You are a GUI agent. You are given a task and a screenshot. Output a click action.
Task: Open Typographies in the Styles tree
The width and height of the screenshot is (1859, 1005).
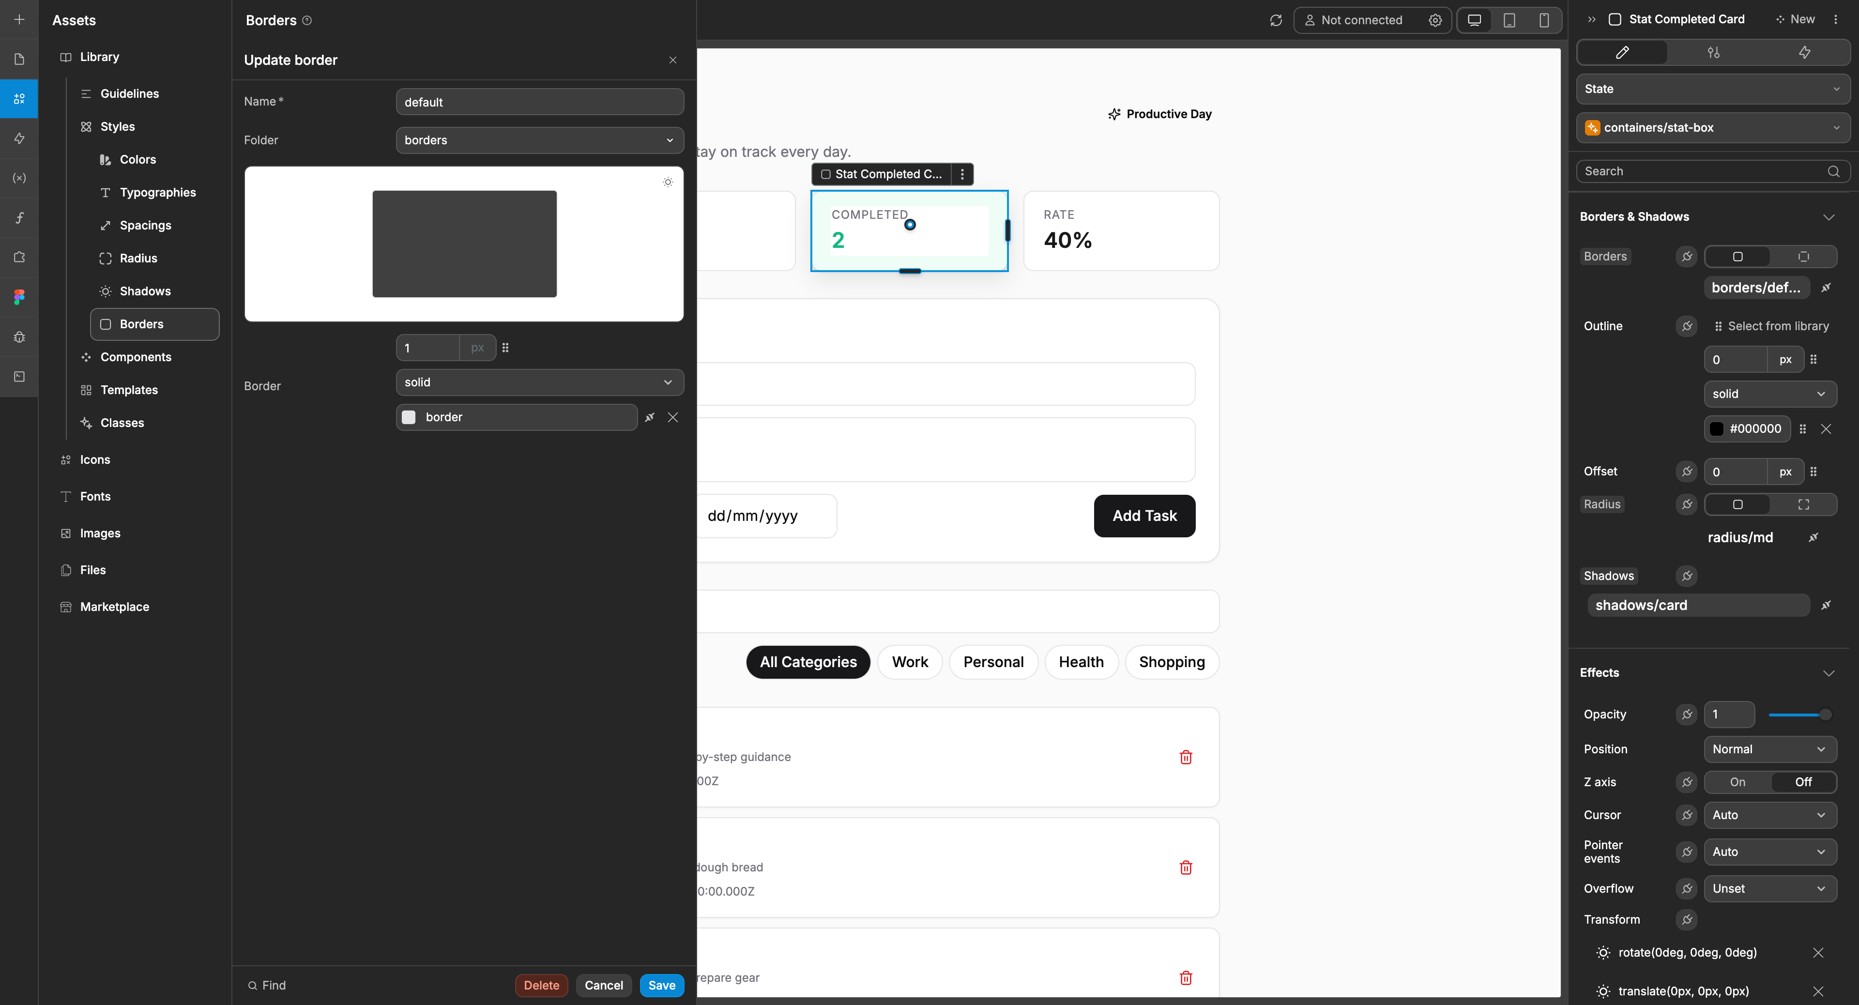pos(157,193)
